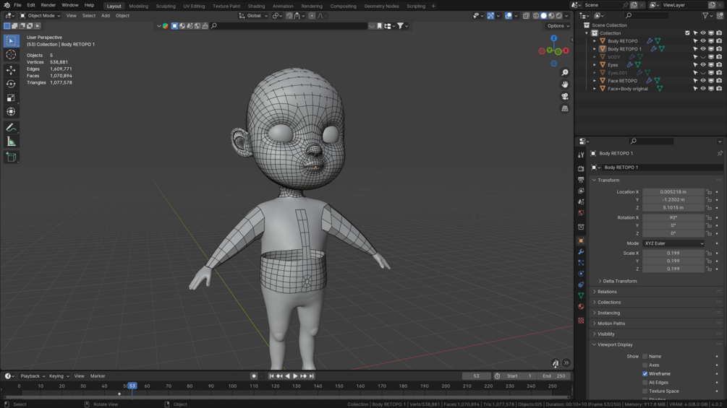Select Face+Body original in outliner
The width and height of the screenshot is (727, 408).
point(627,89)
